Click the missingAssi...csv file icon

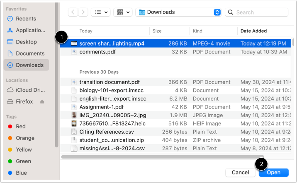pos(74,149)
